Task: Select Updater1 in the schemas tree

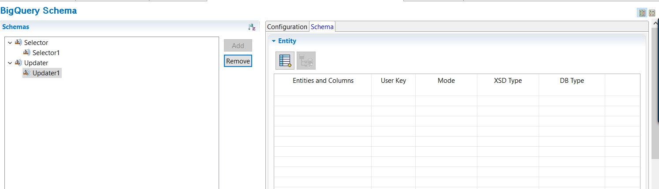Action: pyautogui.click(x=46, y=73)
